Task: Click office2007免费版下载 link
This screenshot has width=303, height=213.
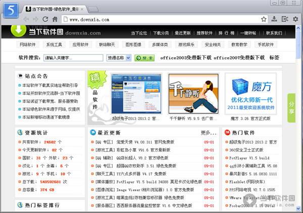Action: click(239, 58)
